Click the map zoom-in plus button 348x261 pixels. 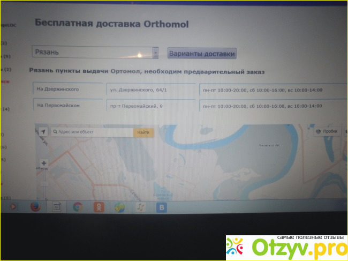pos(44,163)
